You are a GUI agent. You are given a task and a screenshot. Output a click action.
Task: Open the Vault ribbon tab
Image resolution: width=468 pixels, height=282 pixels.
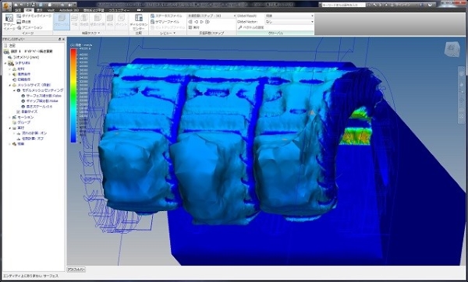point(51,10)
